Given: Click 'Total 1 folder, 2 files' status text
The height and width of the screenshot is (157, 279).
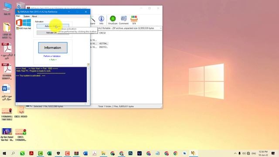Looking at the screenshot, I should tap(116, 106).
